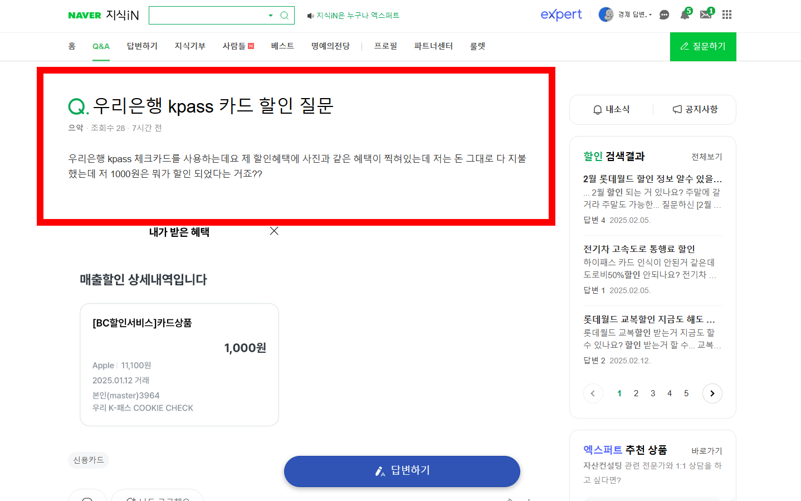Open the eXpert service link
801x501 pixels.
561,14
